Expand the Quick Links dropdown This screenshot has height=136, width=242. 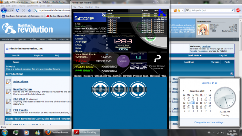tap(195, 56)
